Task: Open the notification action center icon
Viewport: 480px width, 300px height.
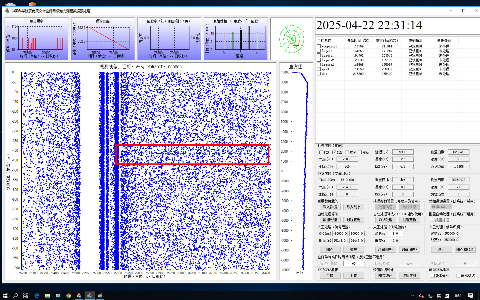Action: [471, 296]
